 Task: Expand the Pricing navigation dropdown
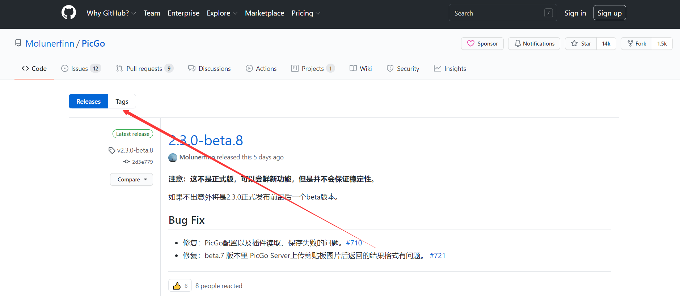pos(306,13)
